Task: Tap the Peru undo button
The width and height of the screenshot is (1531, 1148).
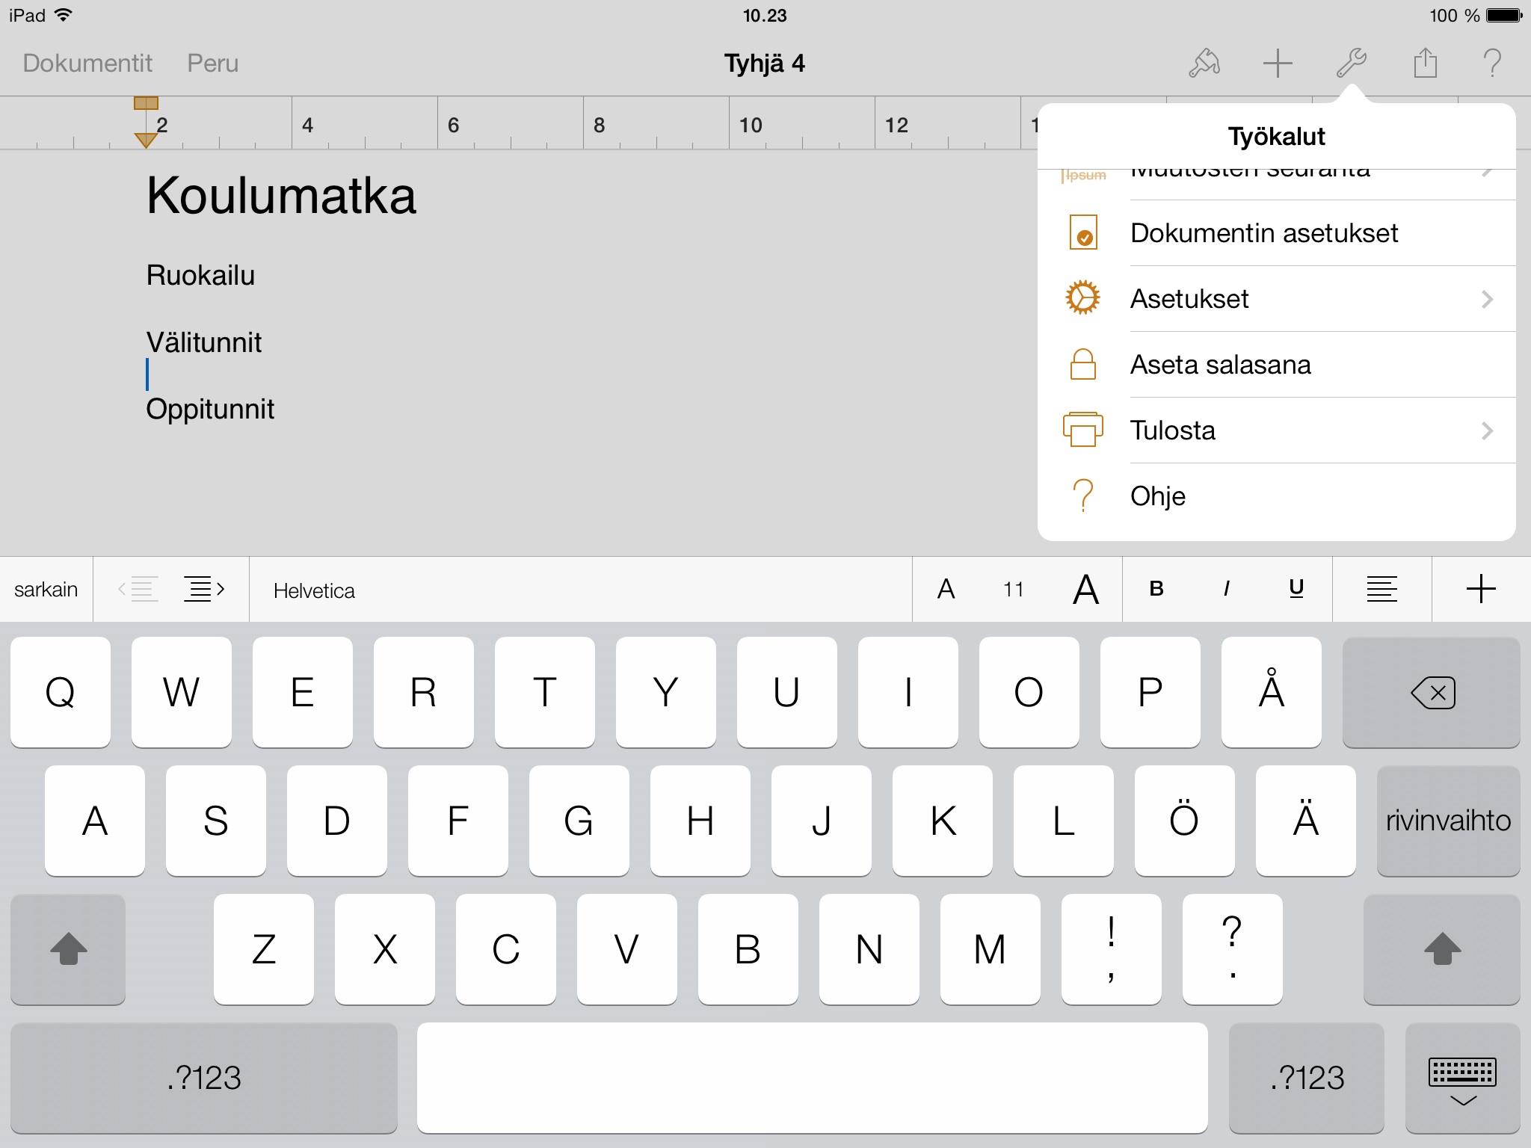Action: pos(212,64)
